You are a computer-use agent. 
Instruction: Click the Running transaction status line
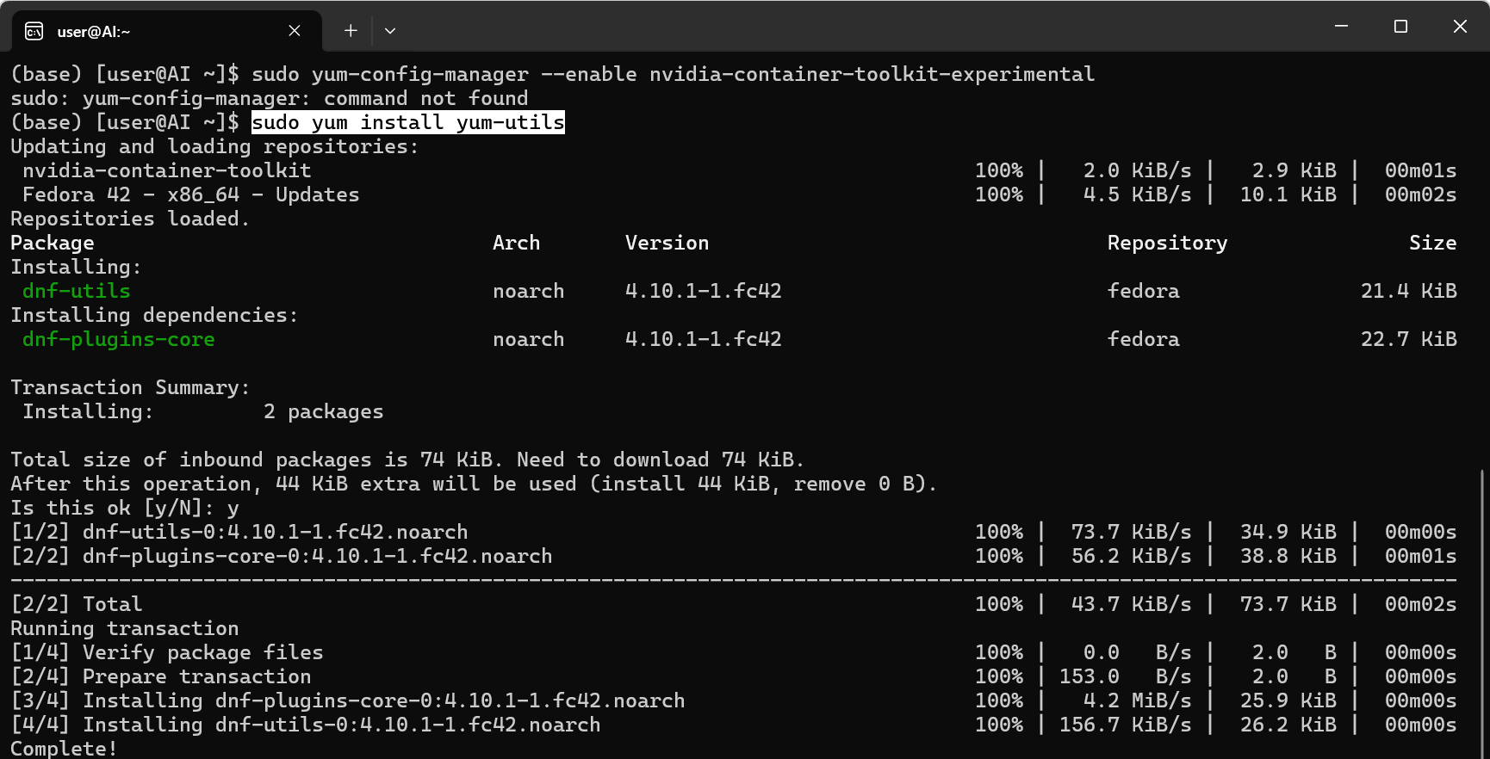coord(124,628)
